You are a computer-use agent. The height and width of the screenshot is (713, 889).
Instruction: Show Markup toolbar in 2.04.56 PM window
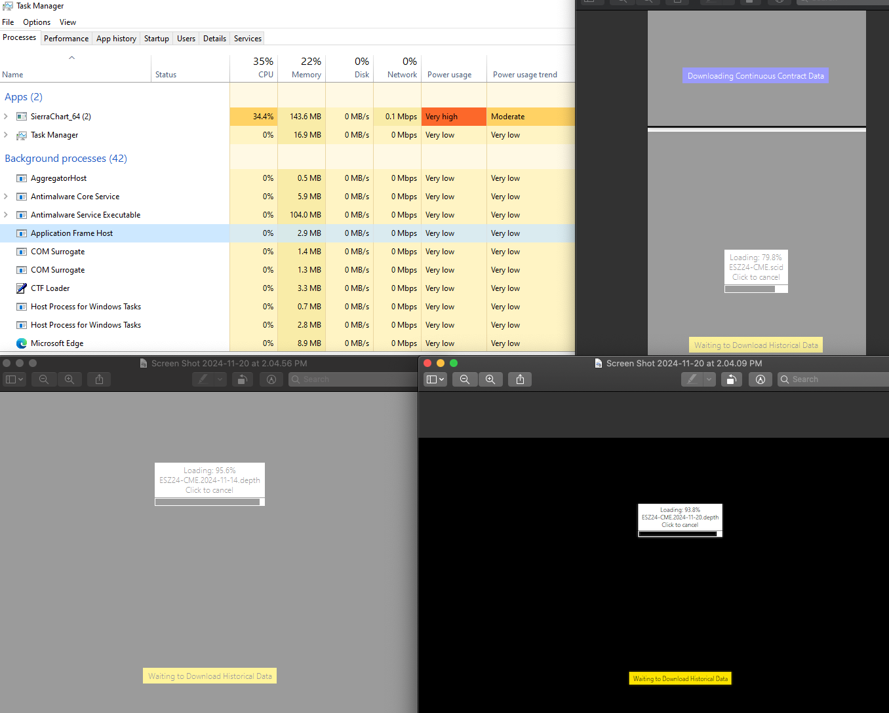pos(271,379)
